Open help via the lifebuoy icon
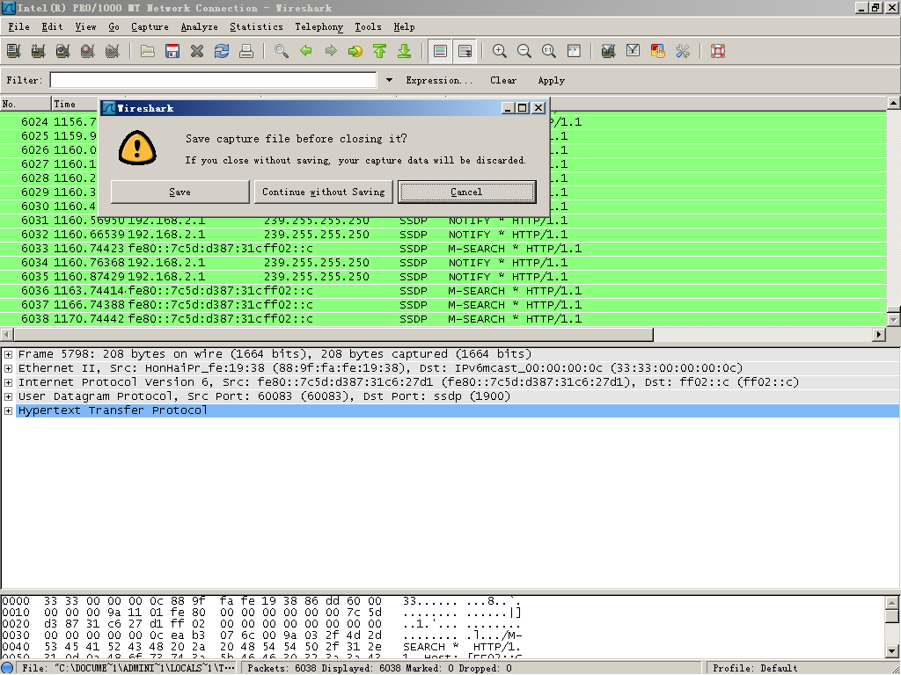The image size is (901, 675). pyautogui.click(x=718, y=51)
